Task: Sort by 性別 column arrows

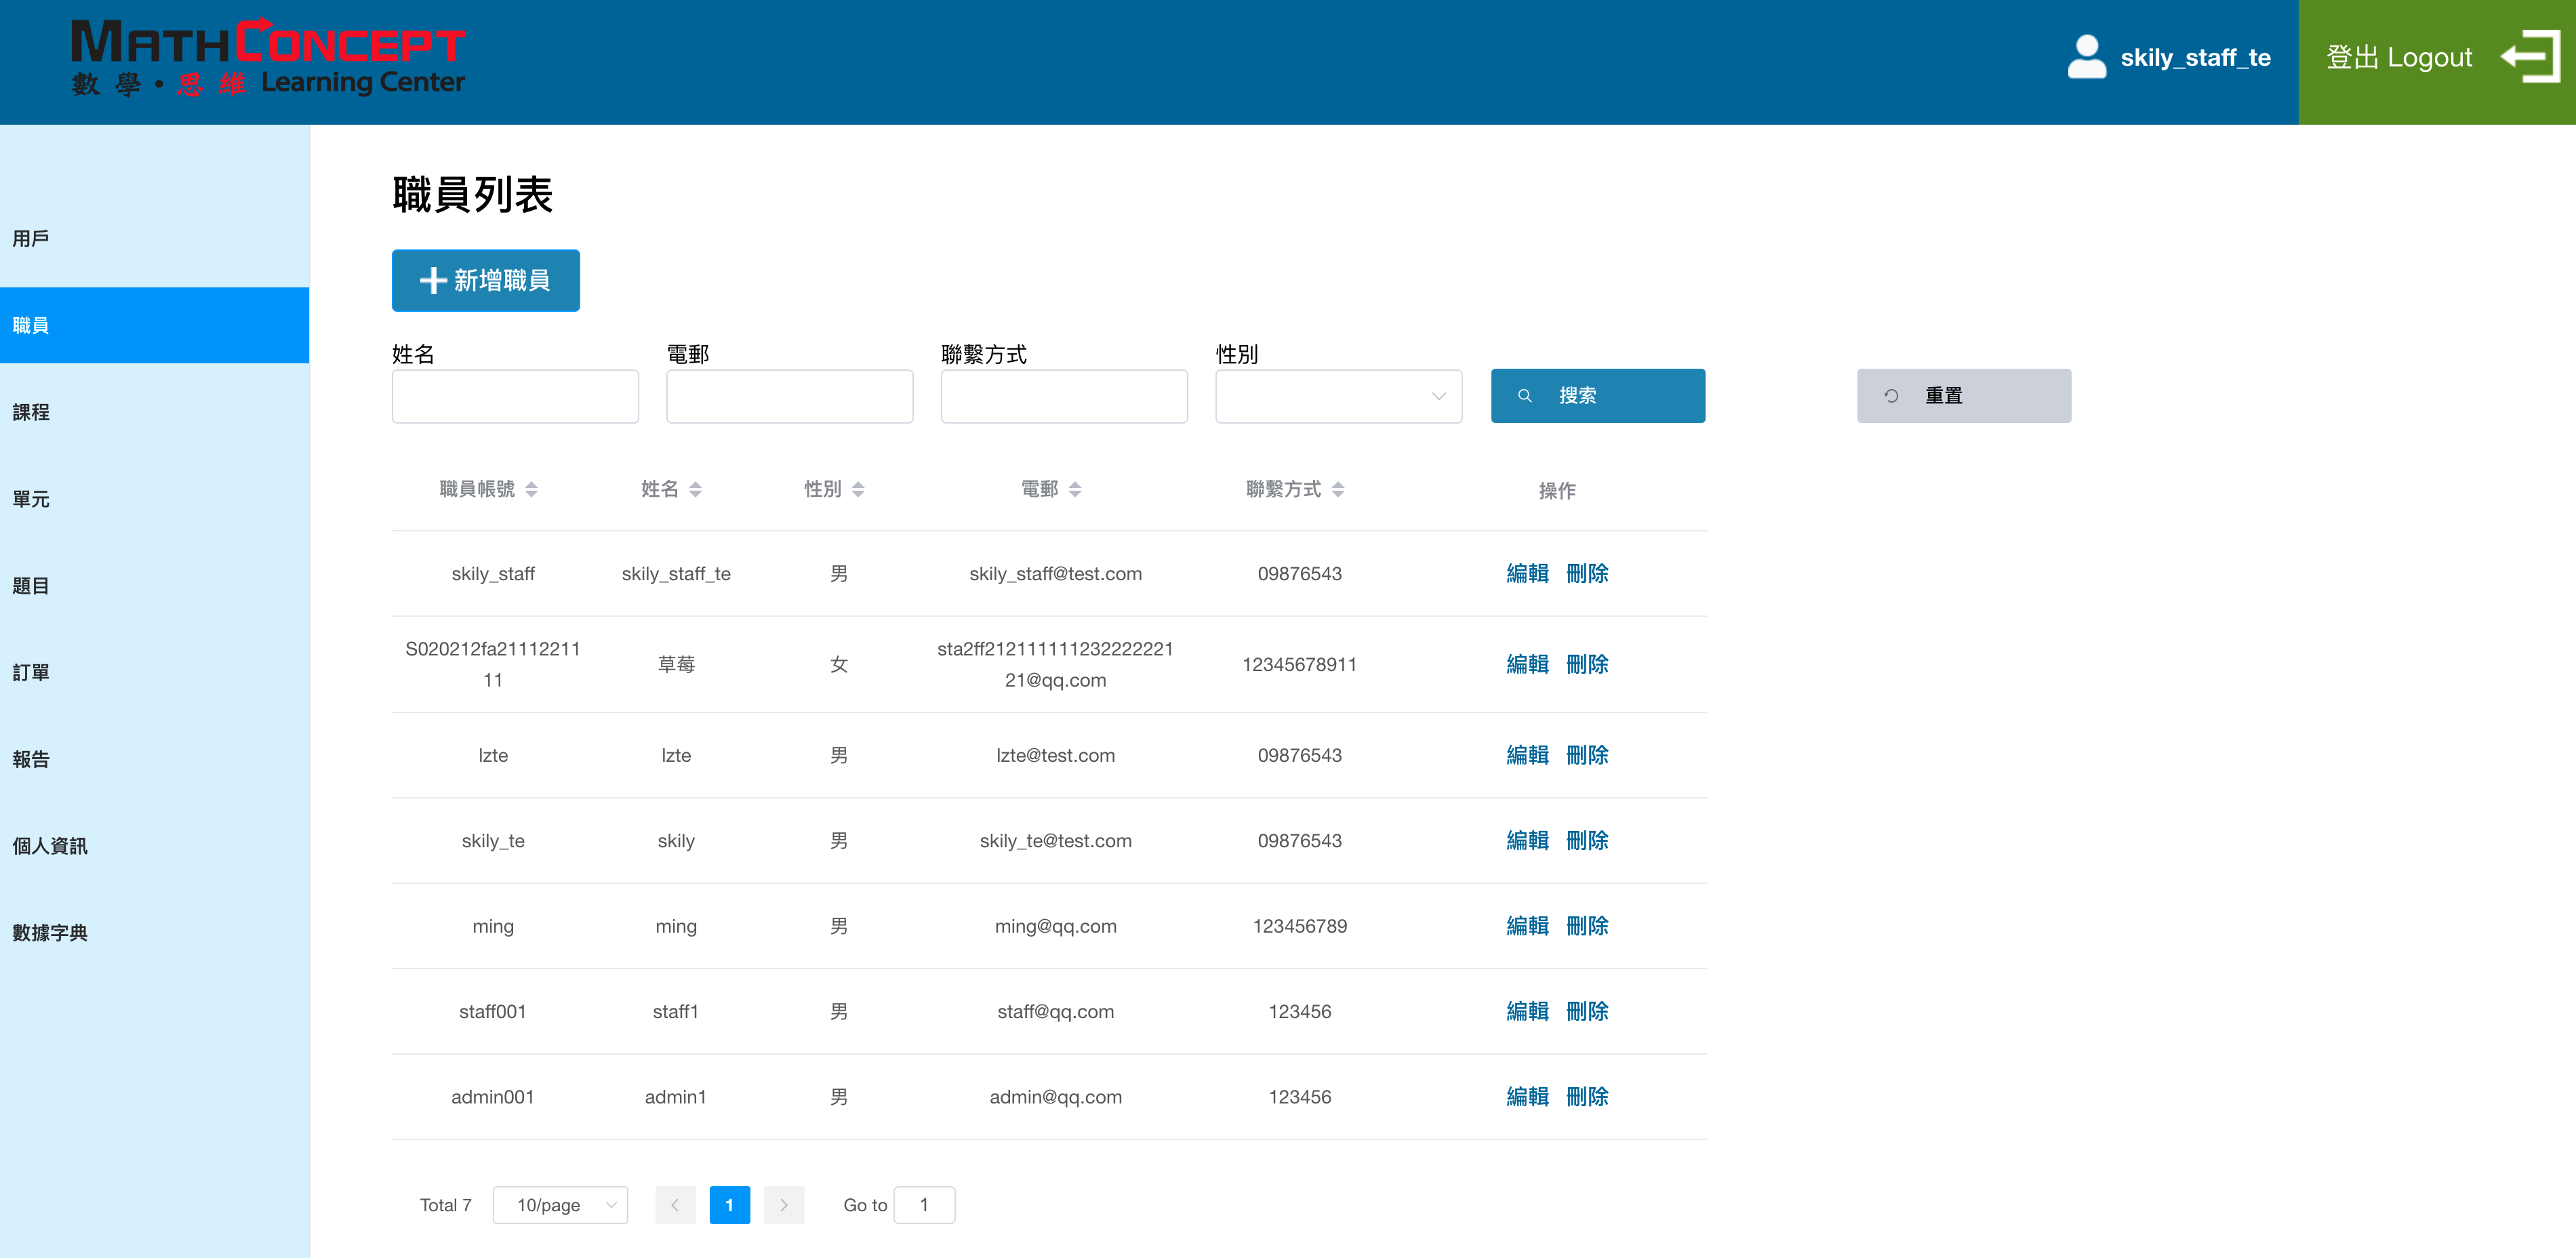Action: tap(858, 489)
